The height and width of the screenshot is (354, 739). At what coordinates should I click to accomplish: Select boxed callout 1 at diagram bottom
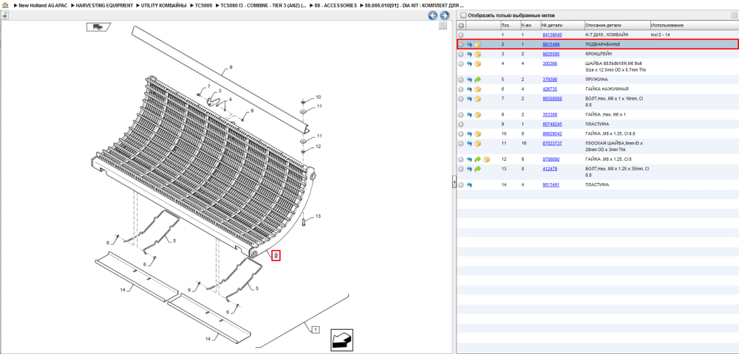pyautogui.click(x=316, y=329)
